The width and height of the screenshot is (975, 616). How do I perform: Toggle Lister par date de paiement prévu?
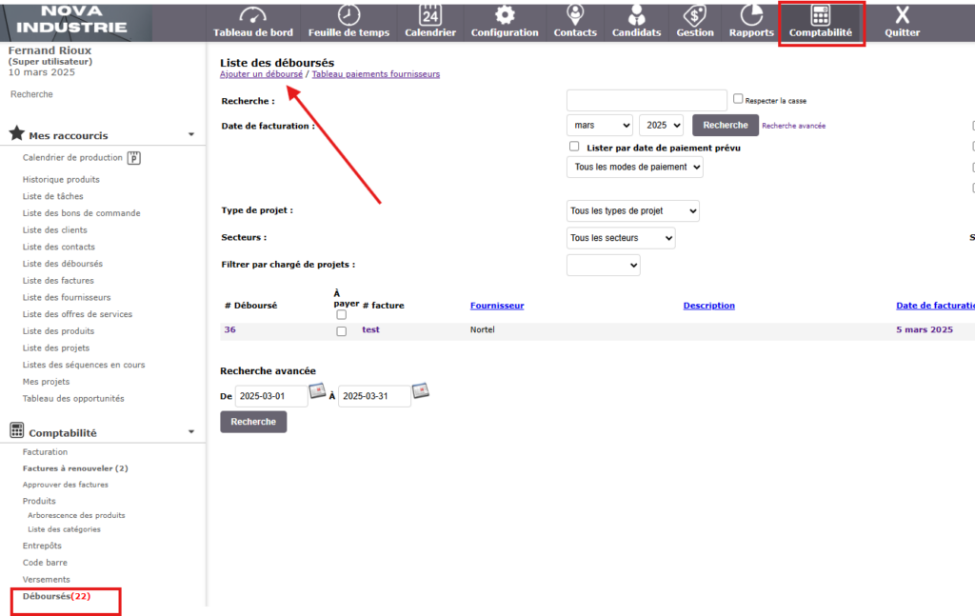coord(574,147)
